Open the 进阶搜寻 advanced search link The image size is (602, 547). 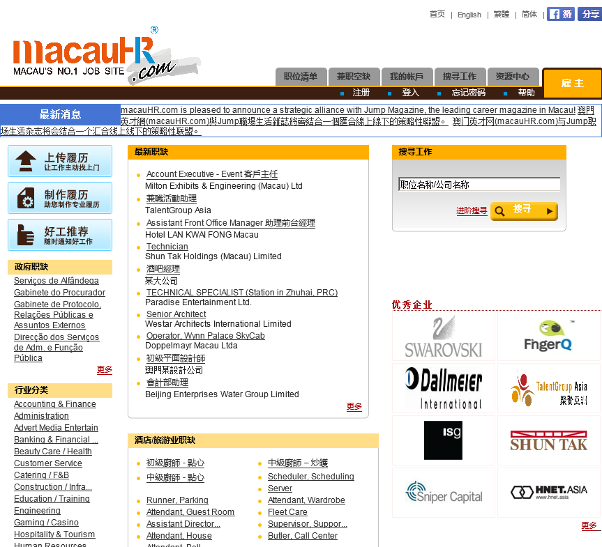tap(472, 211)
